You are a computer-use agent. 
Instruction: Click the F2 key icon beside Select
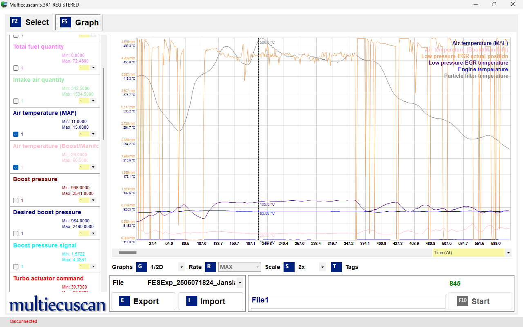pos(16,22)
